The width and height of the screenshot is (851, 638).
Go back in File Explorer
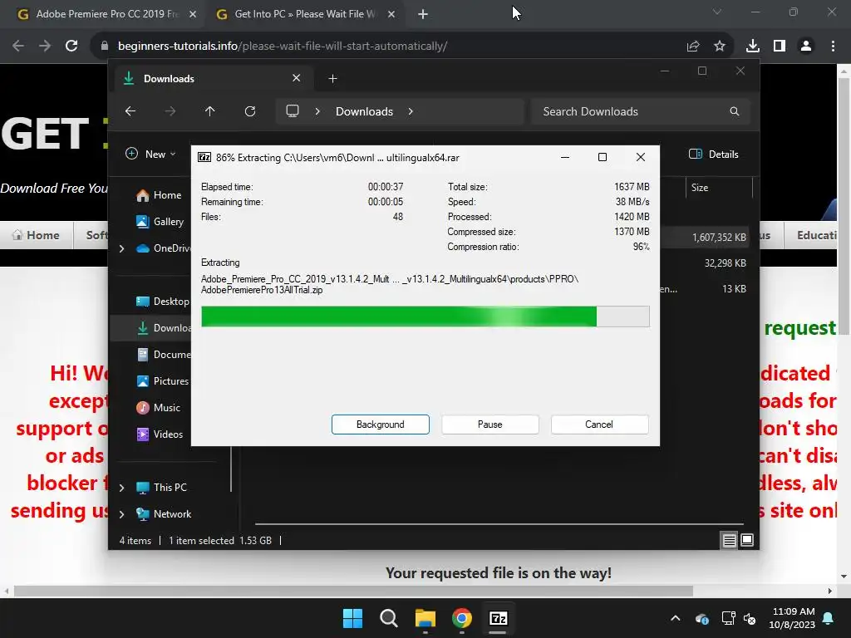pyautogui.click(x=130, y=111)
